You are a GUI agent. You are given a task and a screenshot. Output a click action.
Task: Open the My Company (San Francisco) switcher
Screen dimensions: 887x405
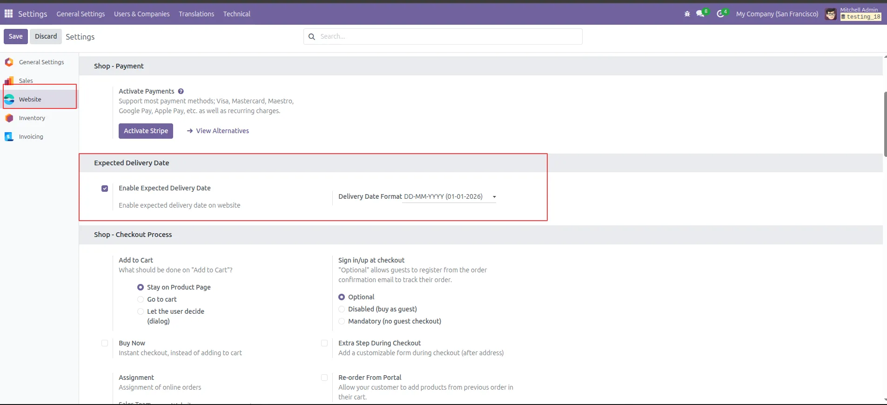[x=777, y=14]
